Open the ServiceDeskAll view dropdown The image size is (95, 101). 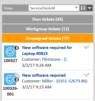[x=76, y=8]
